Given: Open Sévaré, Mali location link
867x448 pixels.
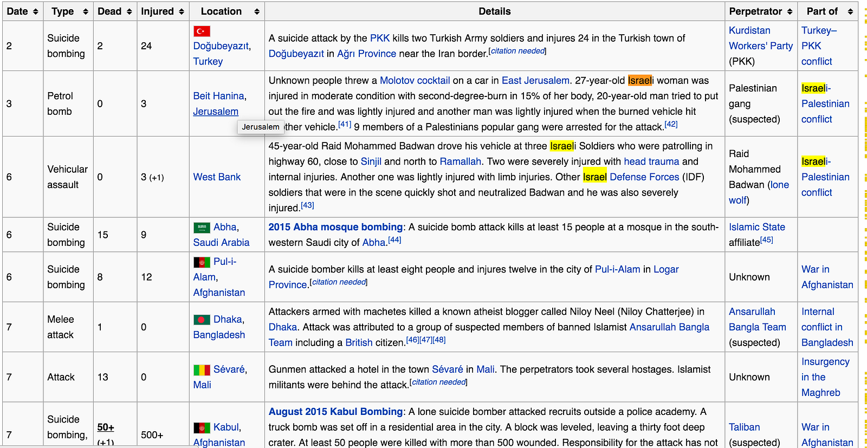Looking at the screenshot, I should tap(220, 377).
